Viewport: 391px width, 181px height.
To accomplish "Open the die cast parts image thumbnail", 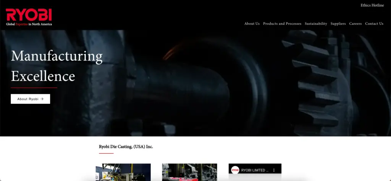I will point(189,173).
